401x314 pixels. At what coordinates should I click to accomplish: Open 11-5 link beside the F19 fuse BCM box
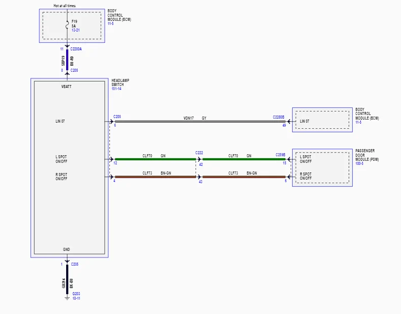[110, 23]
